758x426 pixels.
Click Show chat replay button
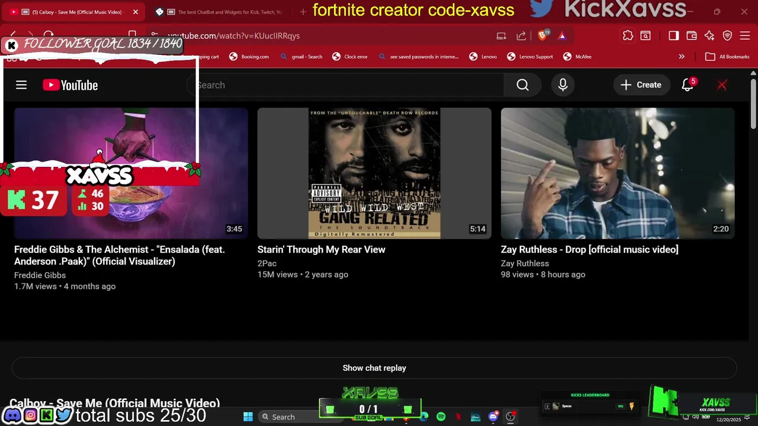374,368
